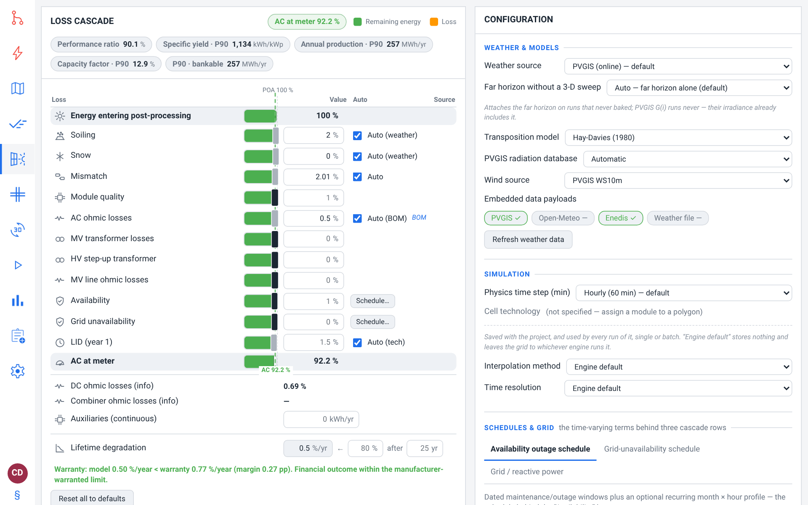Click the Snow row snowflake icon
Viewport: 808px width, 505px height.
(60, 156)
